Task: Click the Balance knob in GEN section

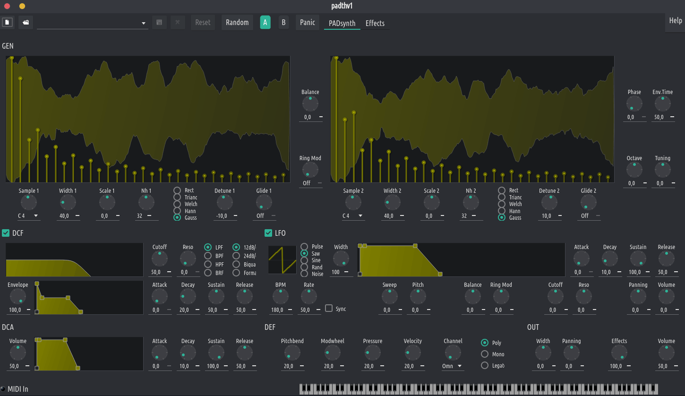Action: [x=310, y=103]
